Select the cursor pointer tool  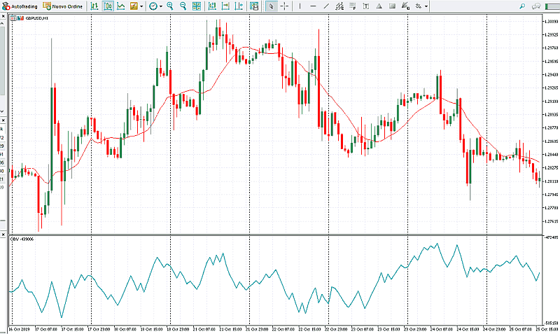(272, 6)
